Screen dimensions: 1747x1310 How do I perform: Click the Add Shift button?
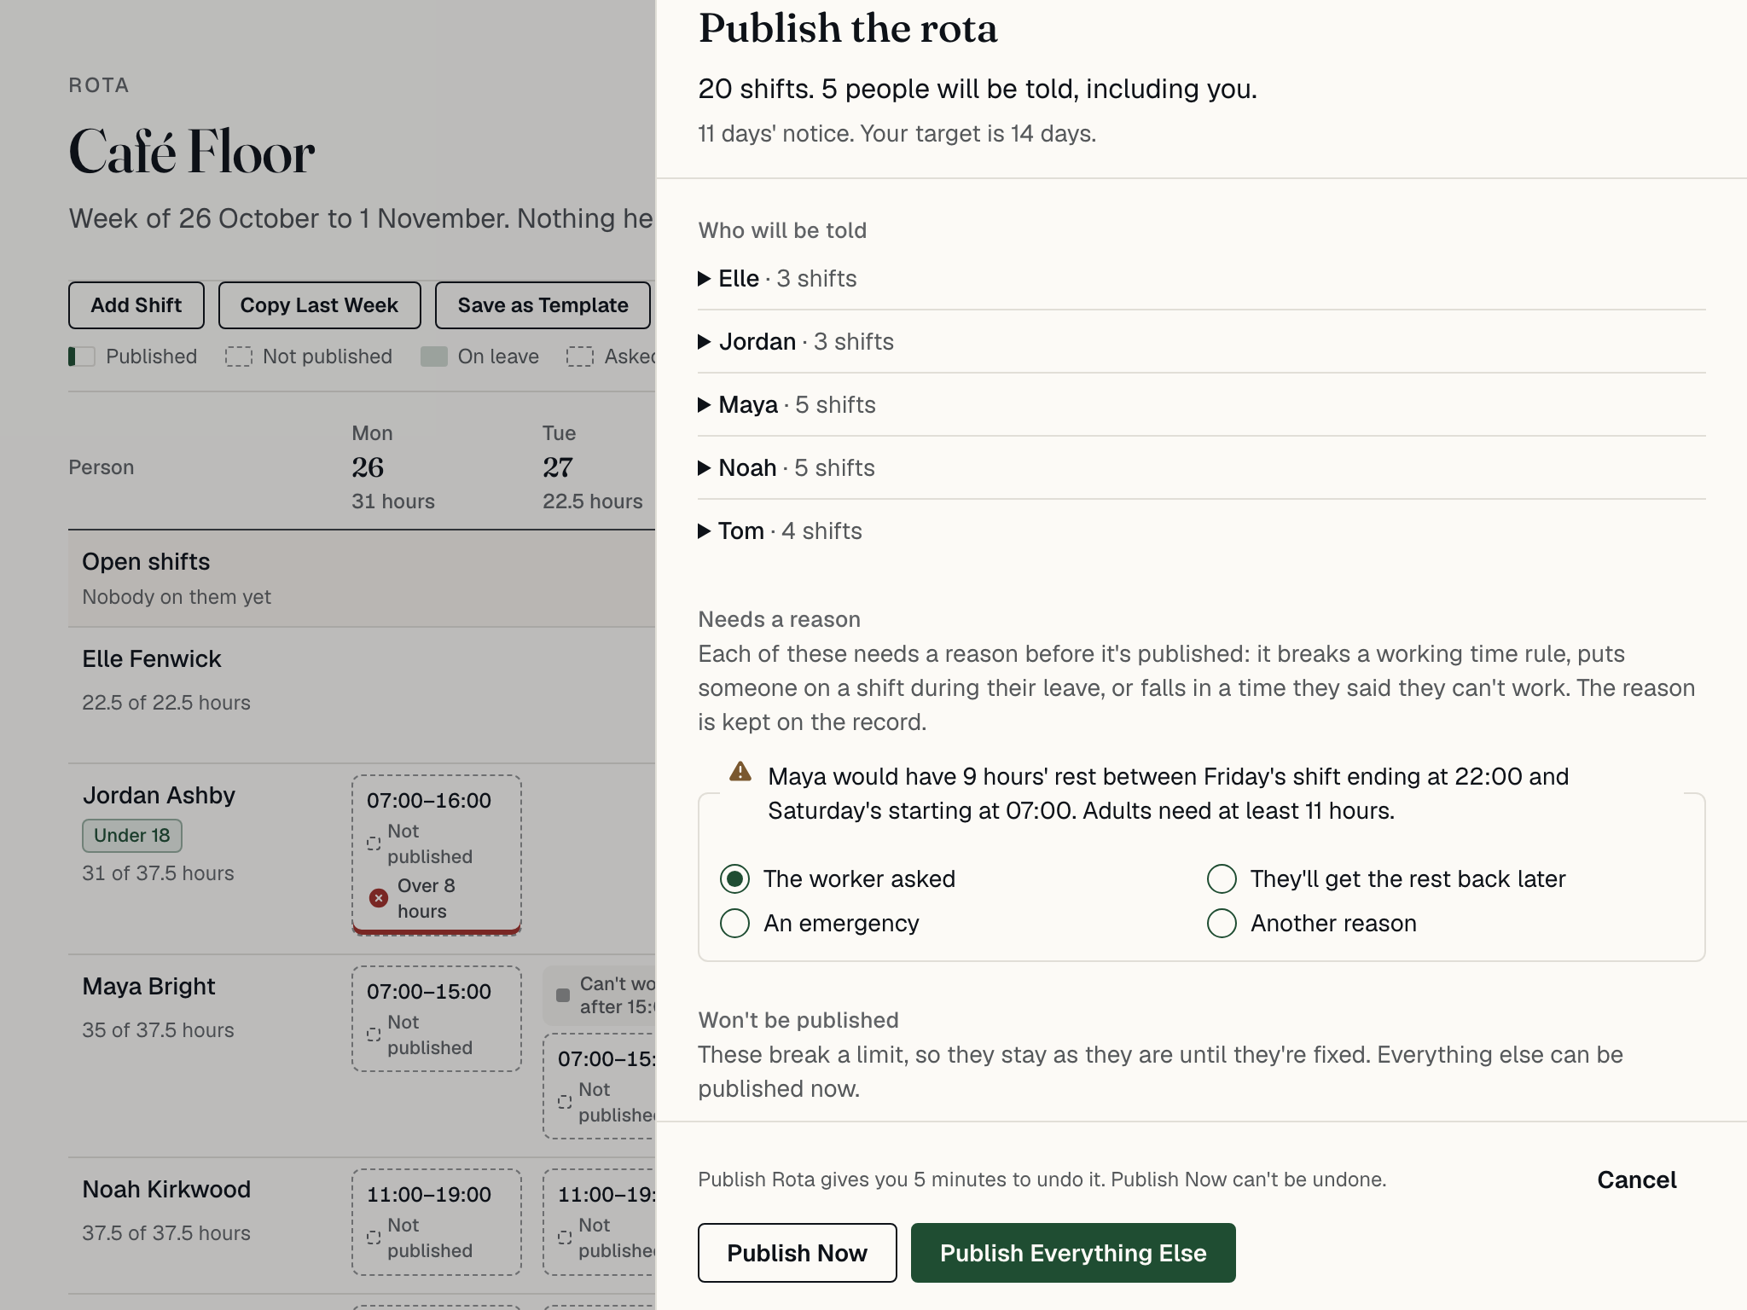click(x=136, y=305)
